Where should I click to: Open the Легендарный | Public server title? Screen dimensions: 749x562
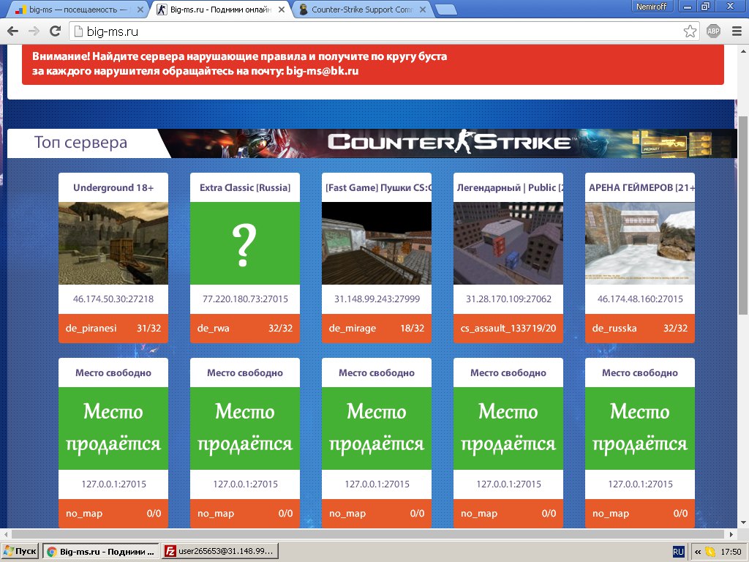coord(508,187)
